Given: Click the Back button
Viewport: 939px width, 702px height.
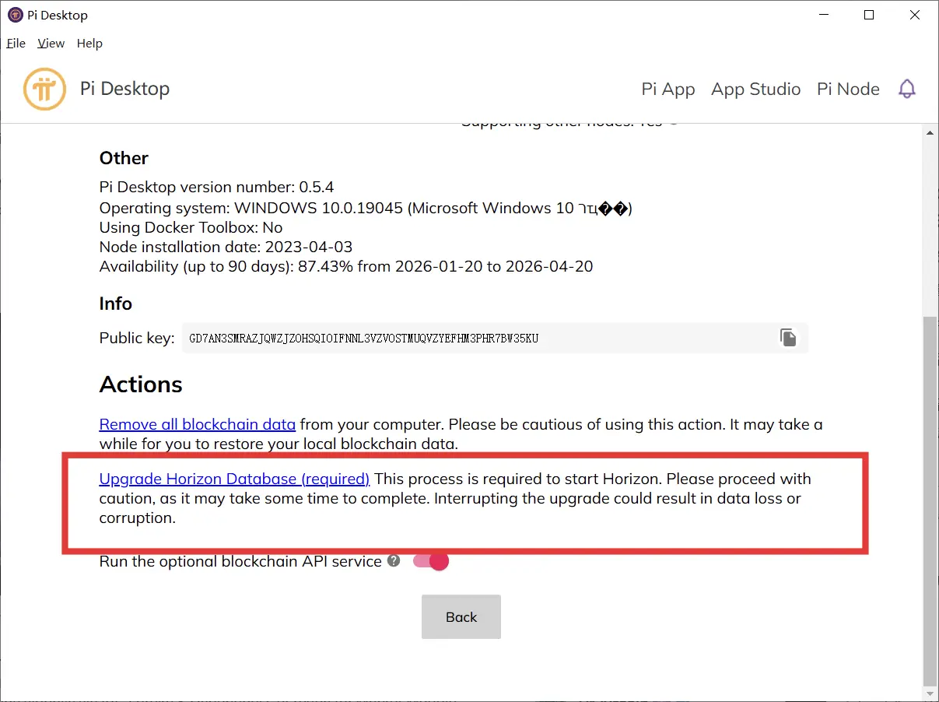Looking at the screenshot, I should coord(461,617).
